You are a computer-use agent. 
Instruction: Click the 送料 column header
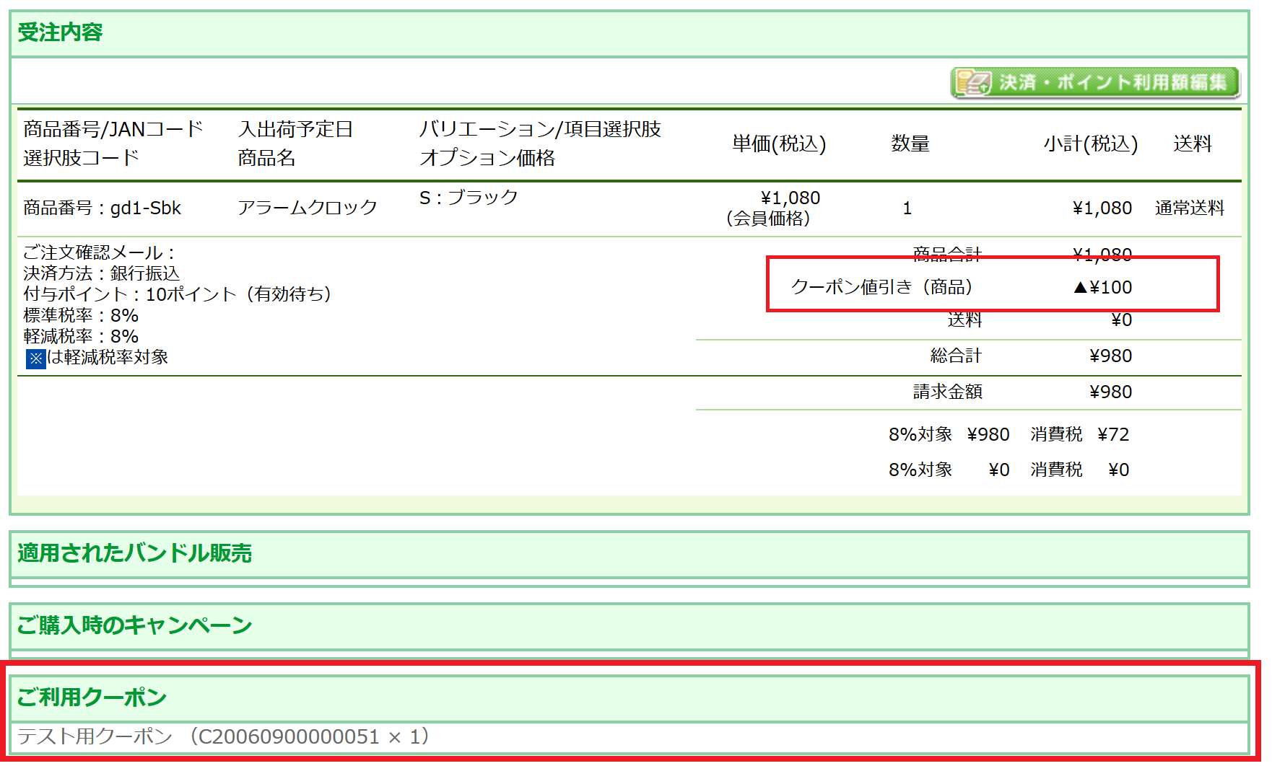pos(1193,144)
